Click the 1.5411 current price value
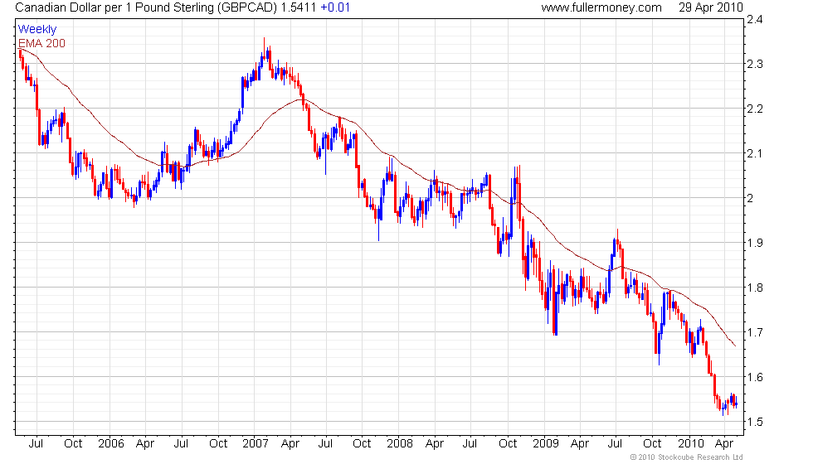The width and height of the screenshot is (813, 464). pyautogui.click(x=299, y=7)
